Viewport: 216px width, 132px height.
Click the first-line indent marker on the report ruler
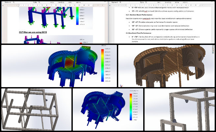(126, 4)
